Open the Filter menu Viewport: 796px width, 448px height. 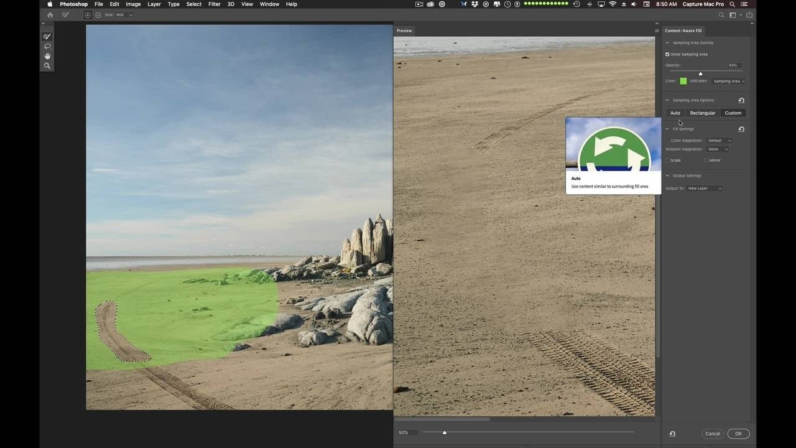(x=214, y=4)
